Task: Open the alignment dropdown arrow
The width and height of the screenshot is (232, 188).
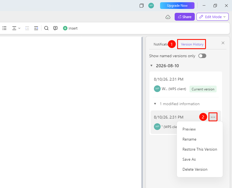Action: click(19, 28)
